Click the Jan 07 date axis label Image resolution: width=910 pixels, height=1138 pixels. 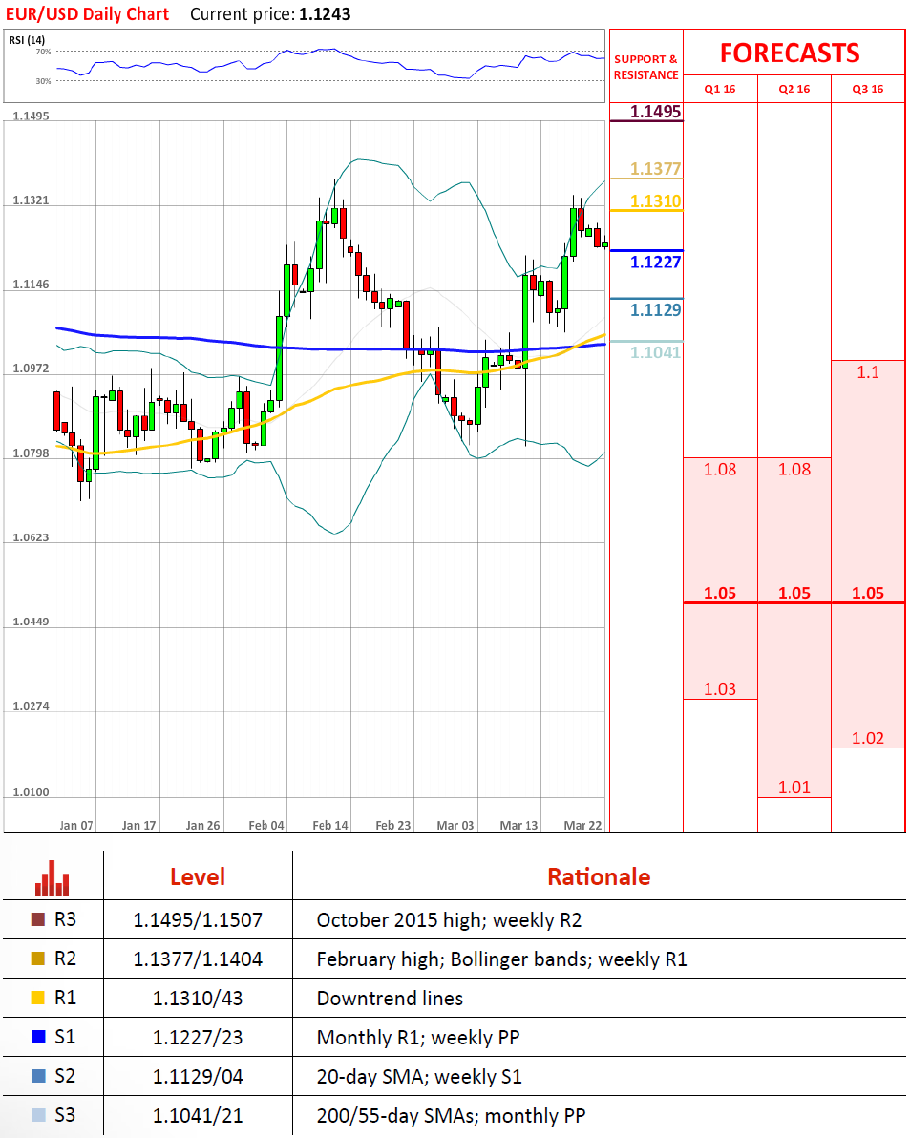click(76, 825)
